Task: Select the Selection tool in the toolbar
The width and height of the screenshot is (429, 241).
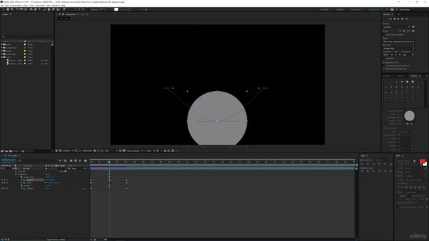Action: pos(3,9)
